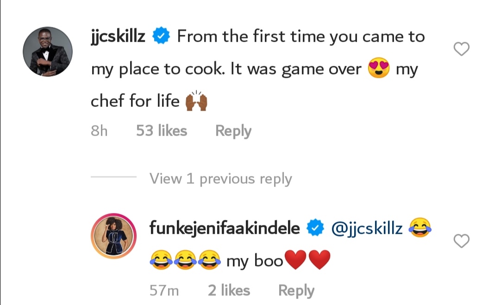Tap the row of three laughing emojis

(185, 261)
